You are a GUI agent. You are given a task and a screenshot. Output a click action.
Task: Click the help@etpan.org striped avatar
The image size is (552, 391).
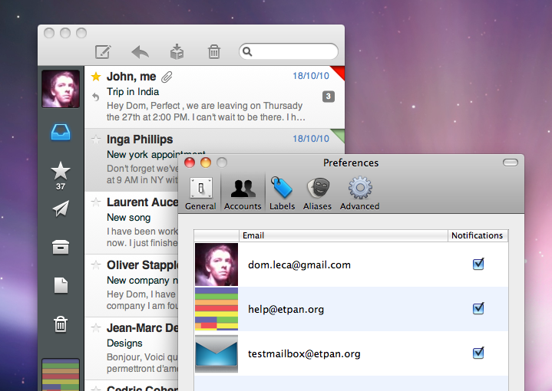click(217, 309)
